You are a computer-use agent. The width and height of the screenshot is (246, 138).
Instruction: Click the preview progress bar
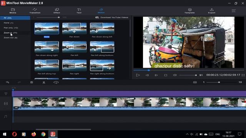[x=189, y=70]
